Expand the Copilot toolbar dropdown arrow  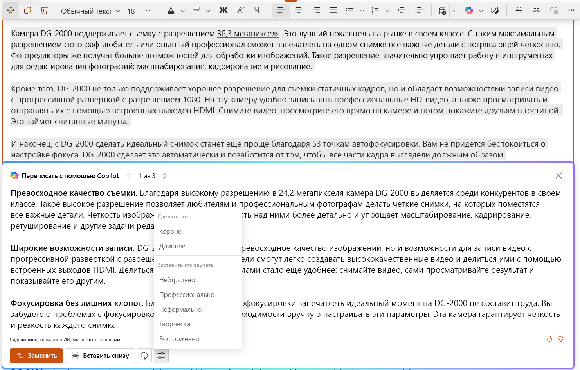point(481,11)
